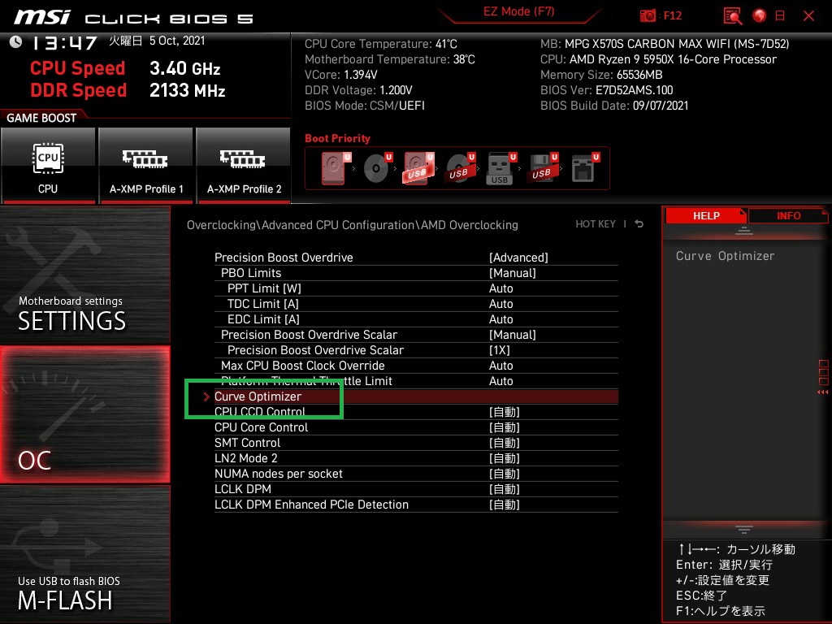Open the language globe icon
Viewport: 832px width, 624px height.
tap(760, 16)
